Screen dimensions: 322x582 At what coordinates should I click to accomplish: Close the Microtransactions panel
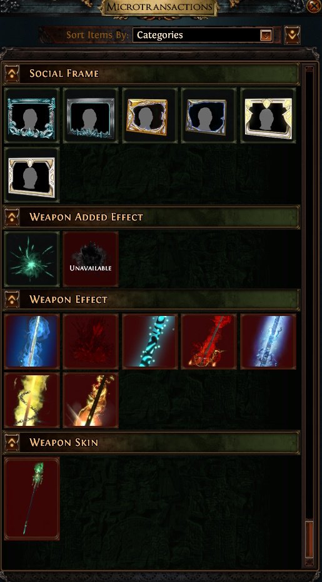click(314, 6)
